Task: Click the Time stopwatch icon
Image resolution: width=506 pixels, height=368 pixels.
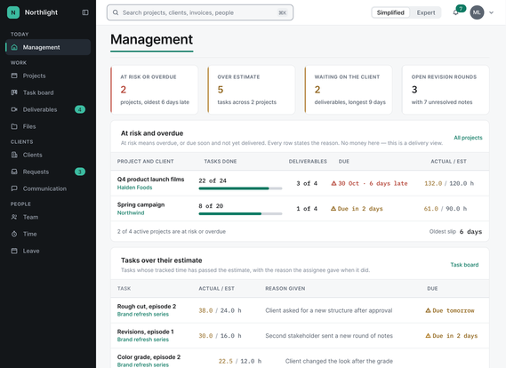Action: point(14,234)
